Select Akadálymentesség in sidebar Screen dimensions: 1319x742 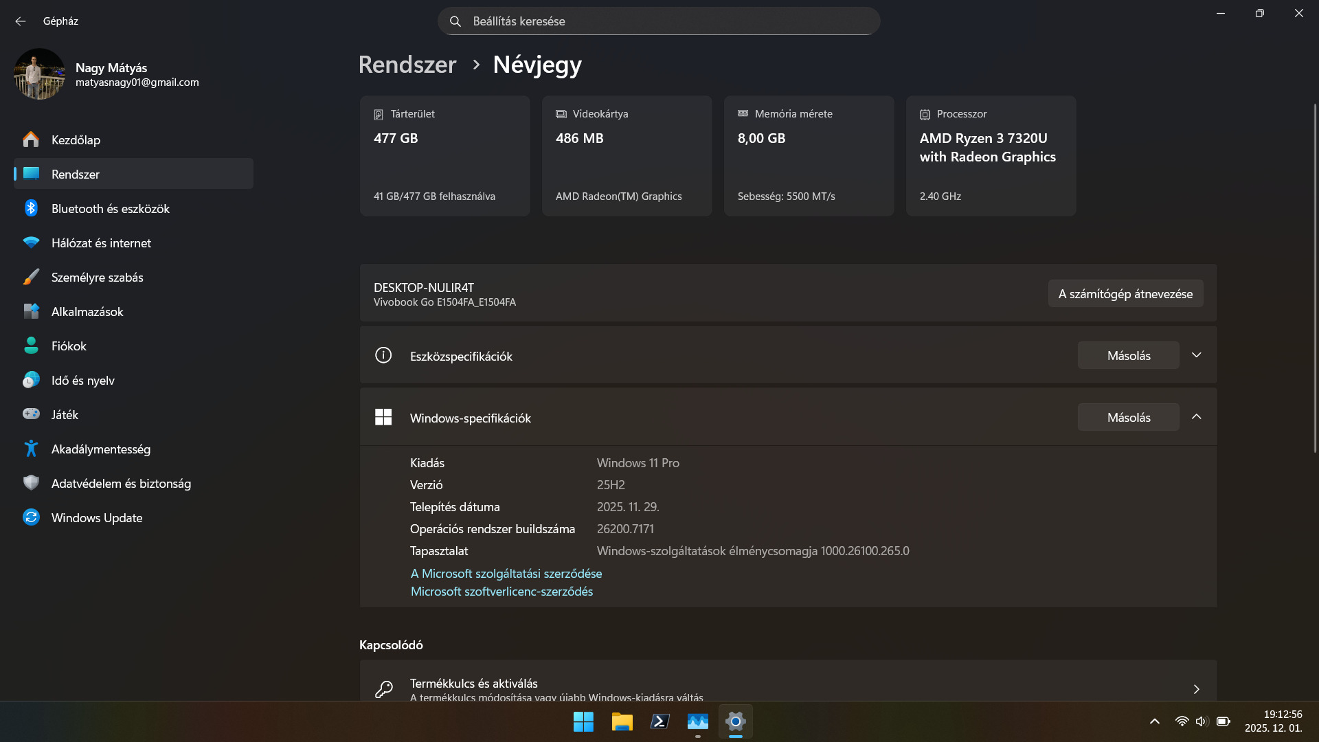click(x=100, y=449)
